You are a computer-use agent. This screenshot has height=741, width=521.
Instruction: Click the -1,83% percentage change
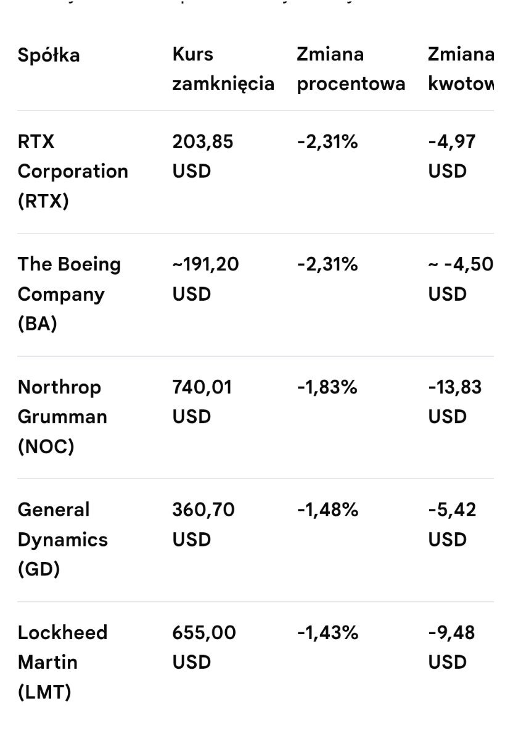click(327, 387)
